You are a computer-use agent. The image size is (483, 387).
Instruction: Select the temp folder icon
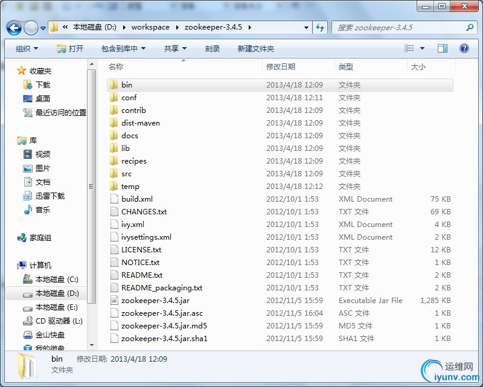[114, 186]
